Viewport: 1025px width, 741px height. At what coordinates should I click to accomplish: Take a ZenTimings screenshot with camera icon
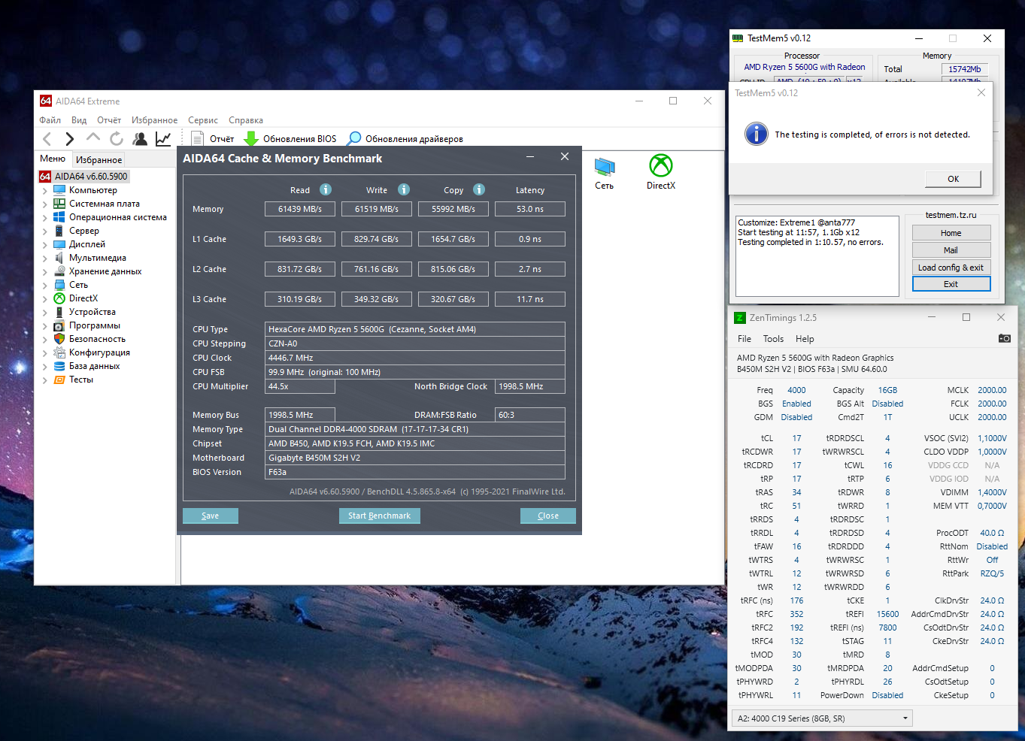1005,338
